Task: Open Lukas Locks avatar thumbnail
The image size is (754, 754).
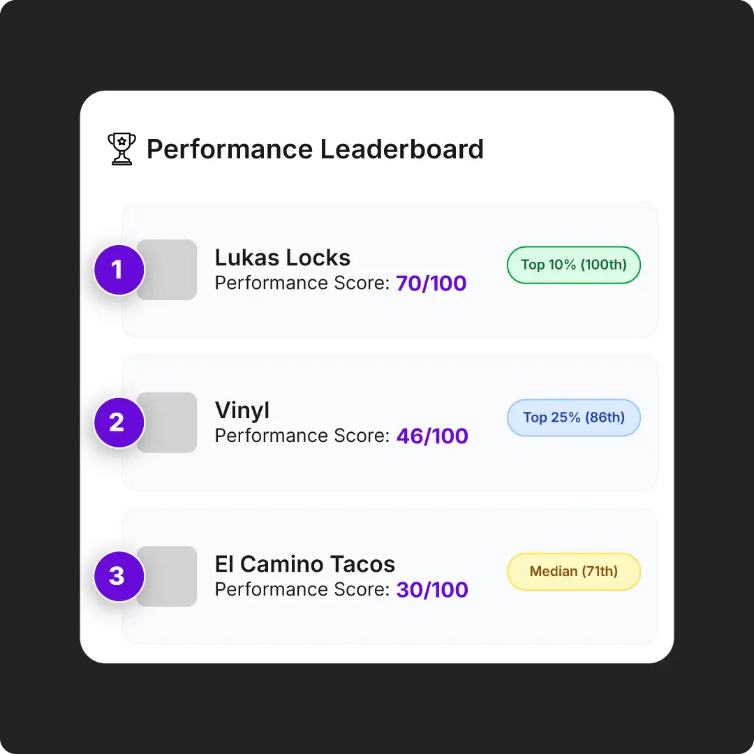Action: 167,269
